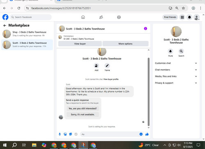Click the More options button
Viewport: 205px width, 149px height.
pyautogui.click(x=125, y=44)
